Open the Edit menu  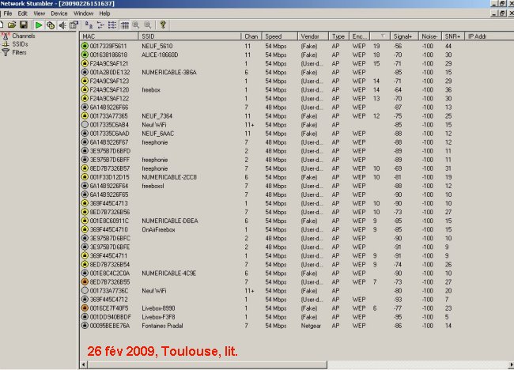tap(22, 13)
